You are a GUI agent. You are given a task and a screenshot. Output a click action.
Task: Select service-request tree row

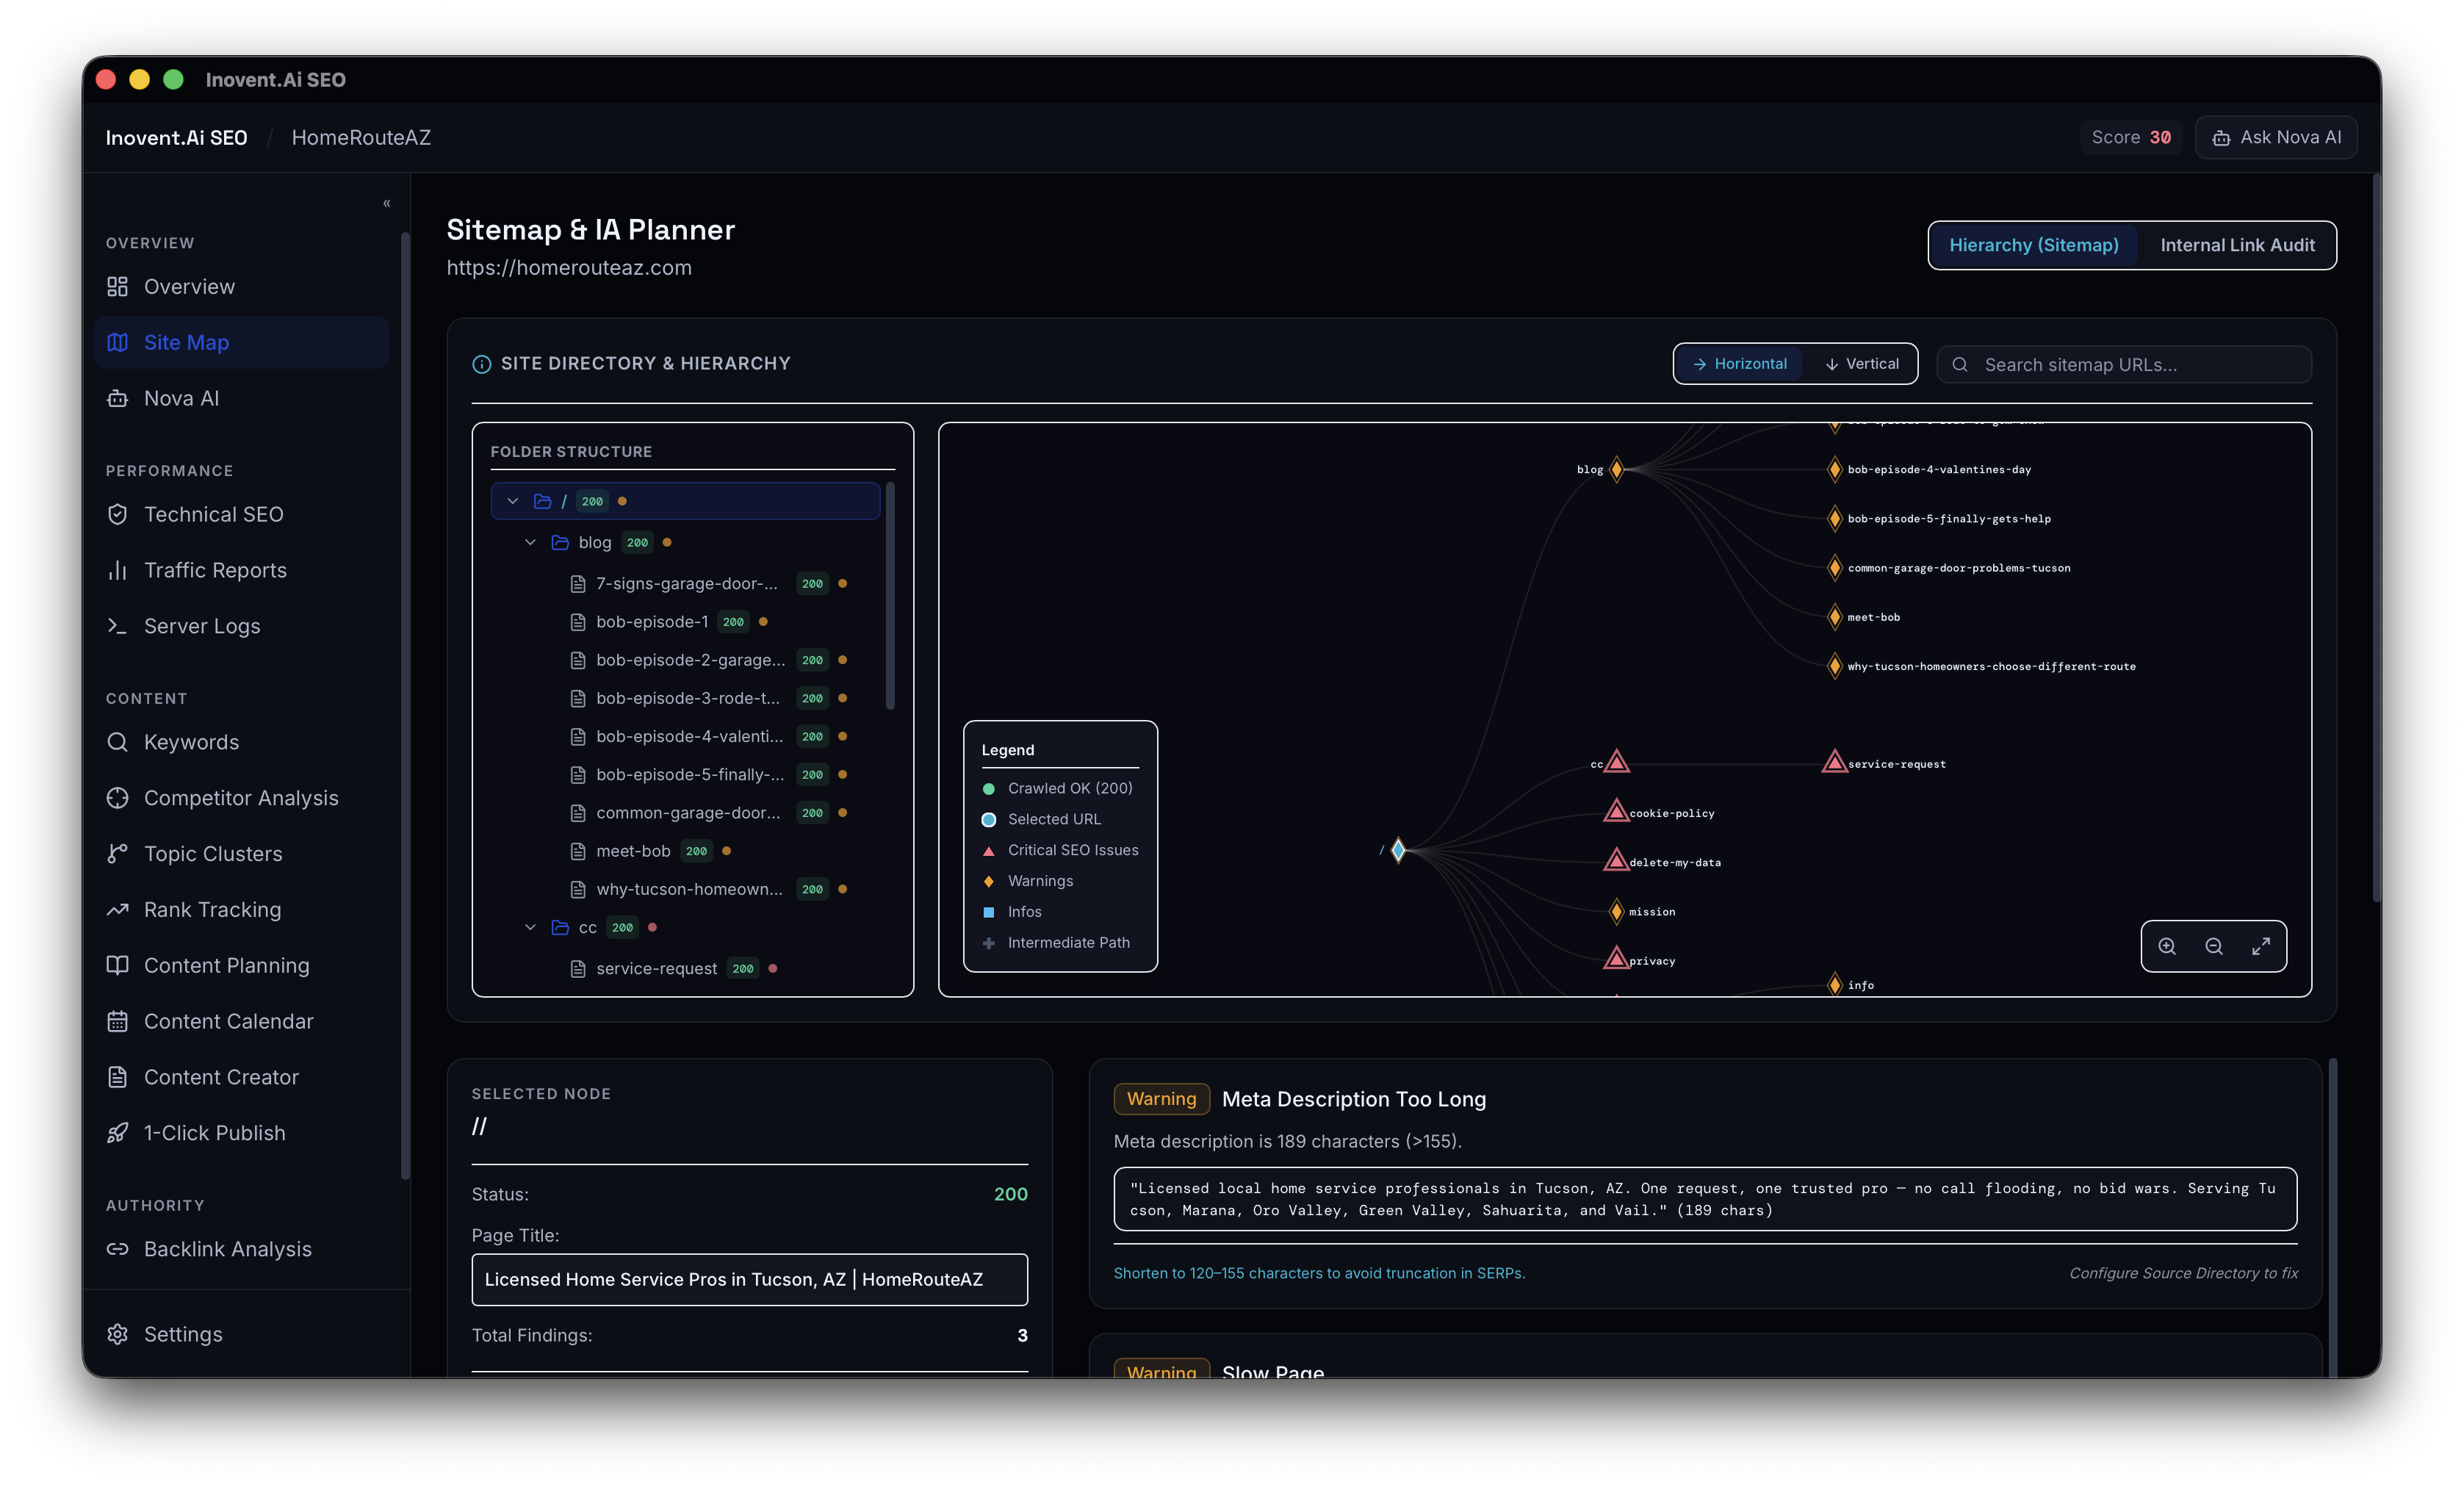tap(685, 968)
